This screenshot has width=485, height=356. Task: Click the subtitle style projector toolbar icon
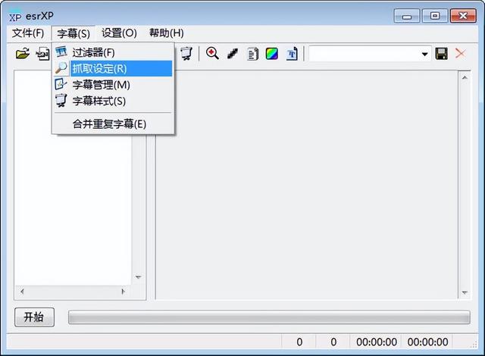tap(186, 54)
